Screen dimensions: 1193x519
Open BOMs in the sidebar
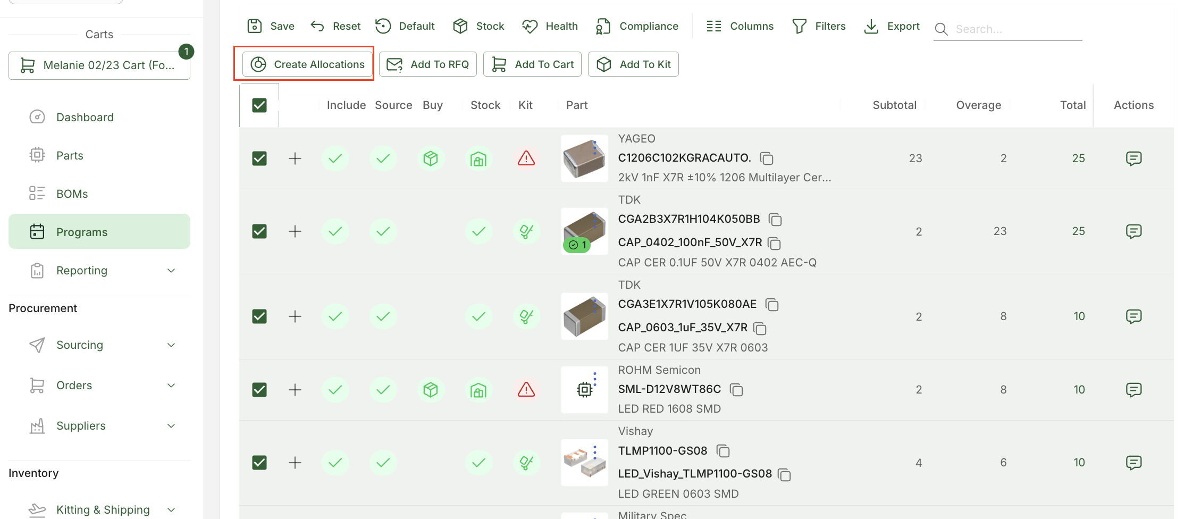(x=99, y=194)
